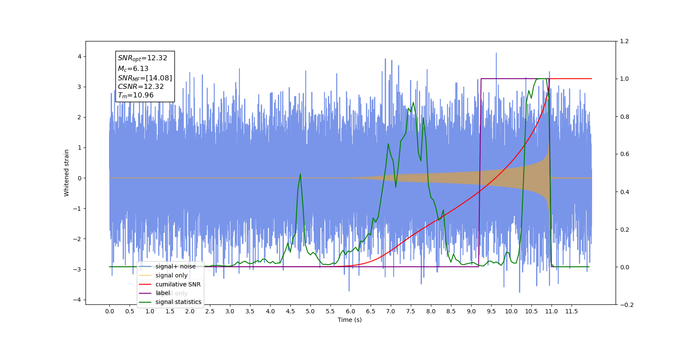The width and height of the screenshot is (684, 342).
Task: Click the 10.5 x-axis tick label
Action: click(x=531, y=311)
